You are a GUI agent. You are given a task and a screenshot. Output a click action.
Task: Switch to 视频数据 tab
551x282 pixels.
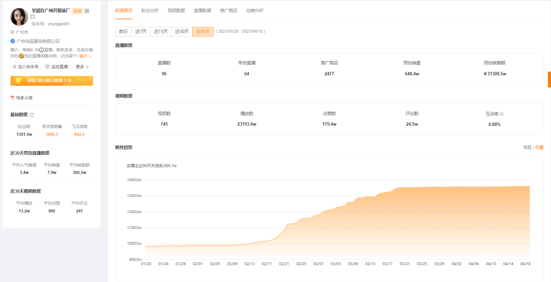point(176,11)
